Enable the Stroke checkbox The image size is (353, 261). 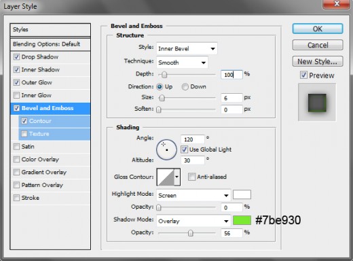pyautogui.click(x=16, y=198)
